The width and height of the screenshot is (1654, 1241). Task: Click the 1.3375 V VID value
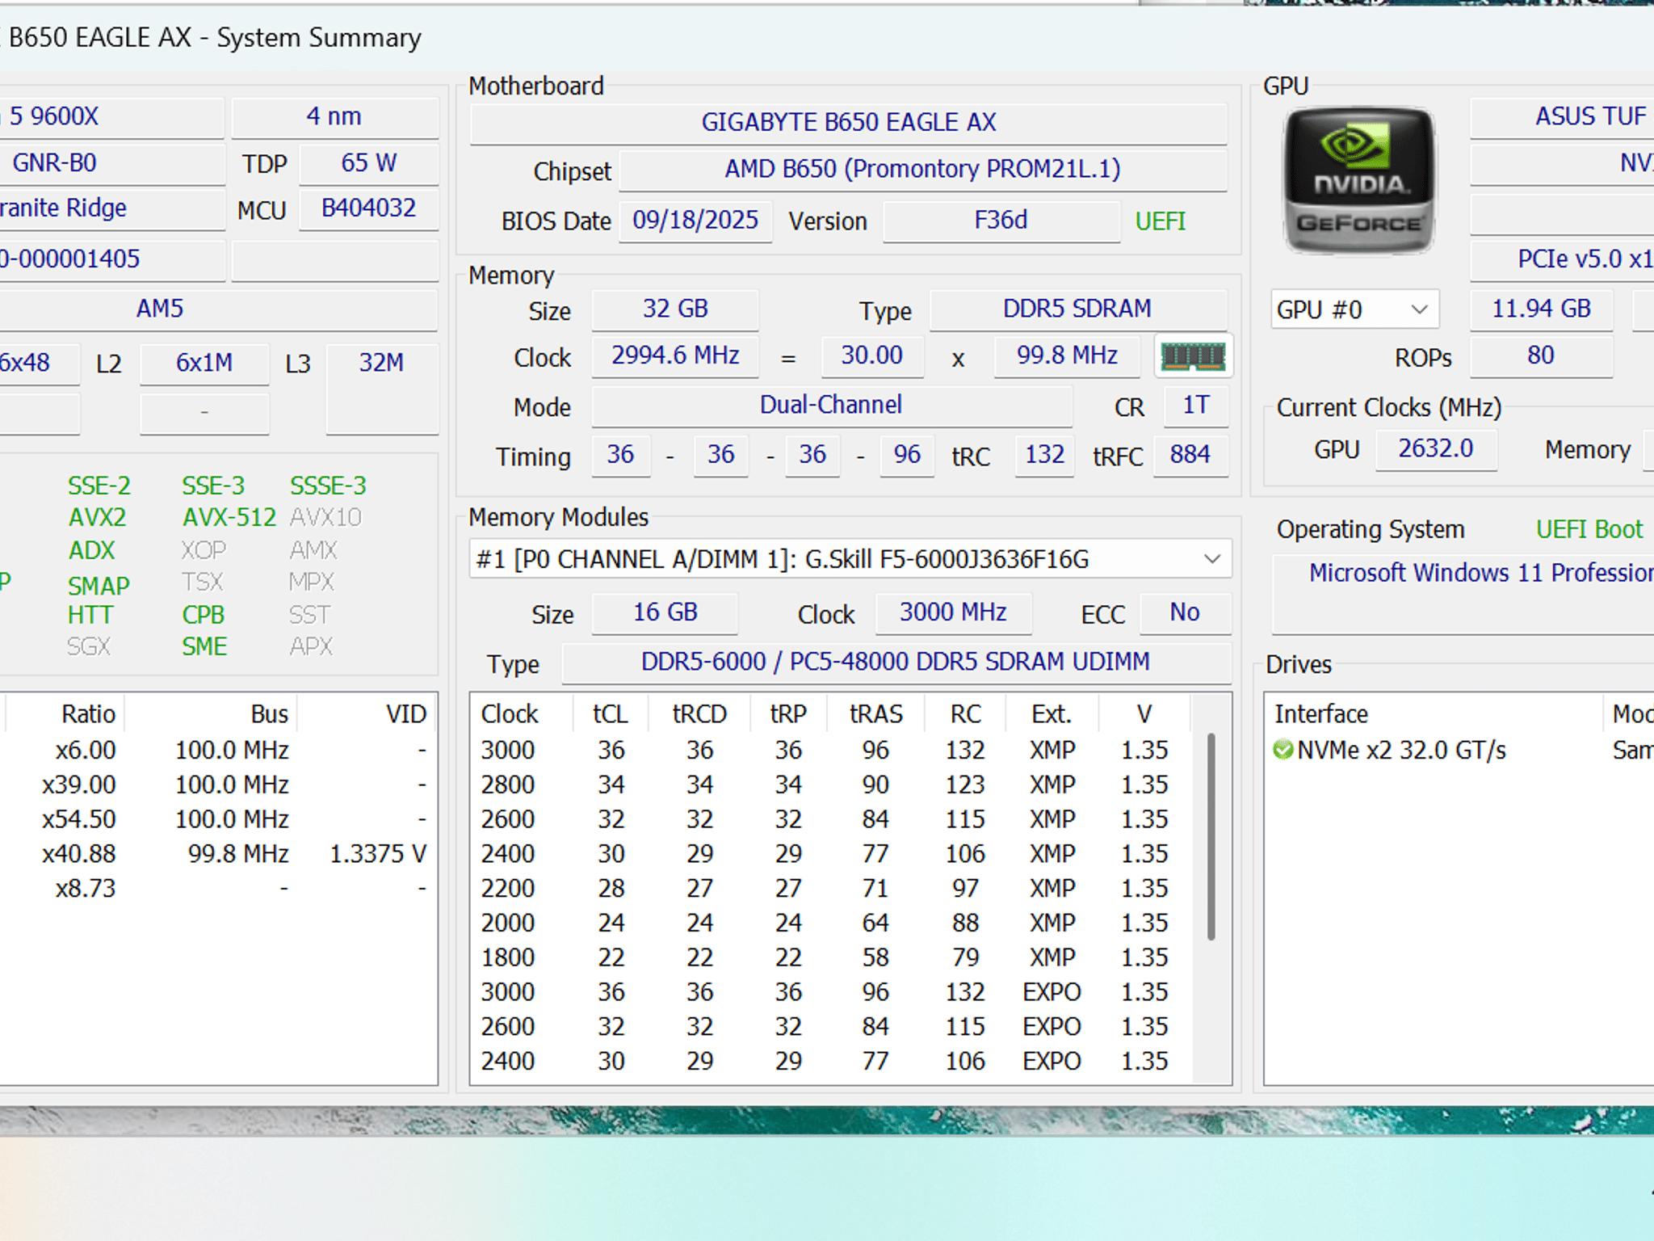[378, 854]
